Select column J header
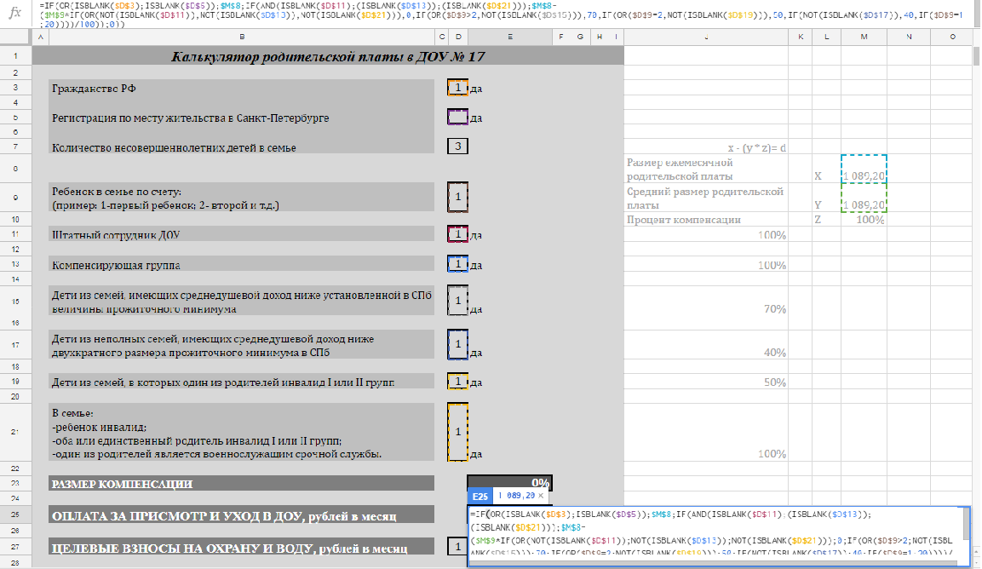The height and width of the screenshot is (569, 982). pyautogui.click(x=706, y=37)
